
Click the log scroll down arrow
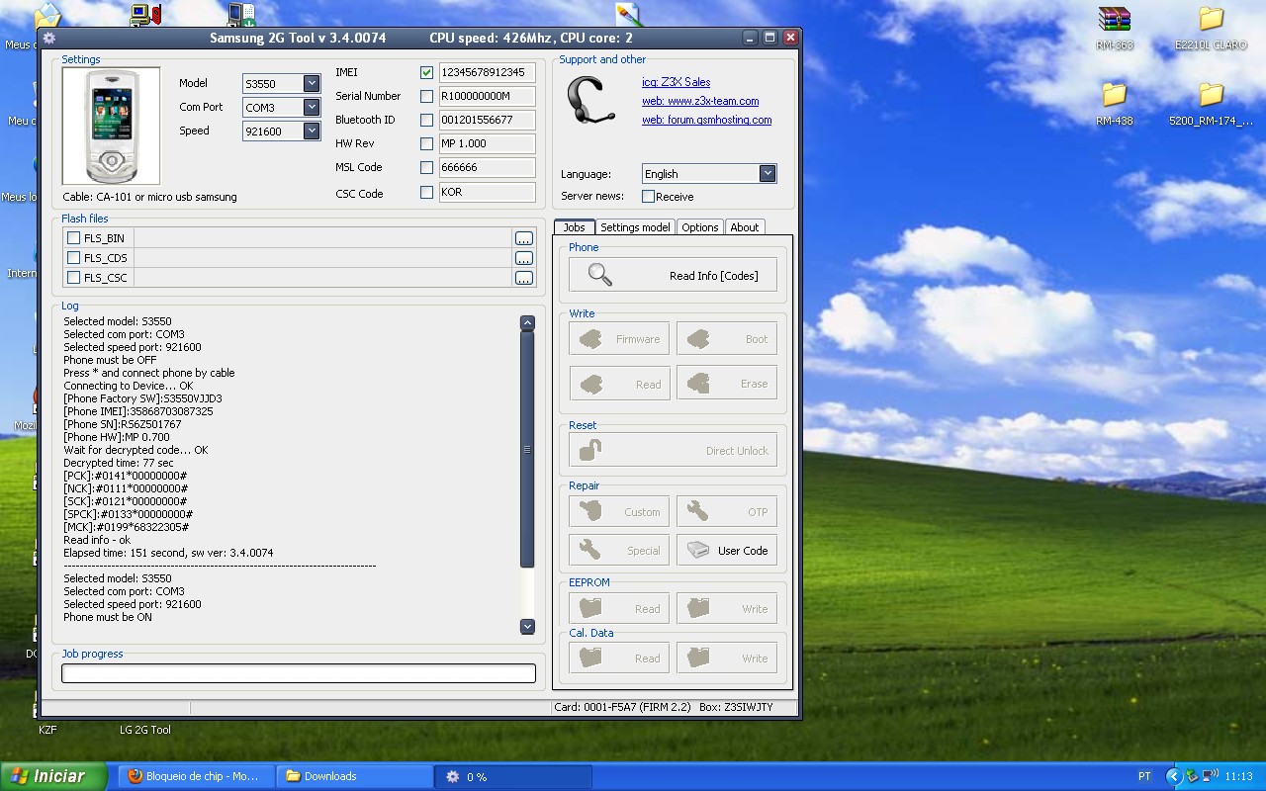pos(527,626)
